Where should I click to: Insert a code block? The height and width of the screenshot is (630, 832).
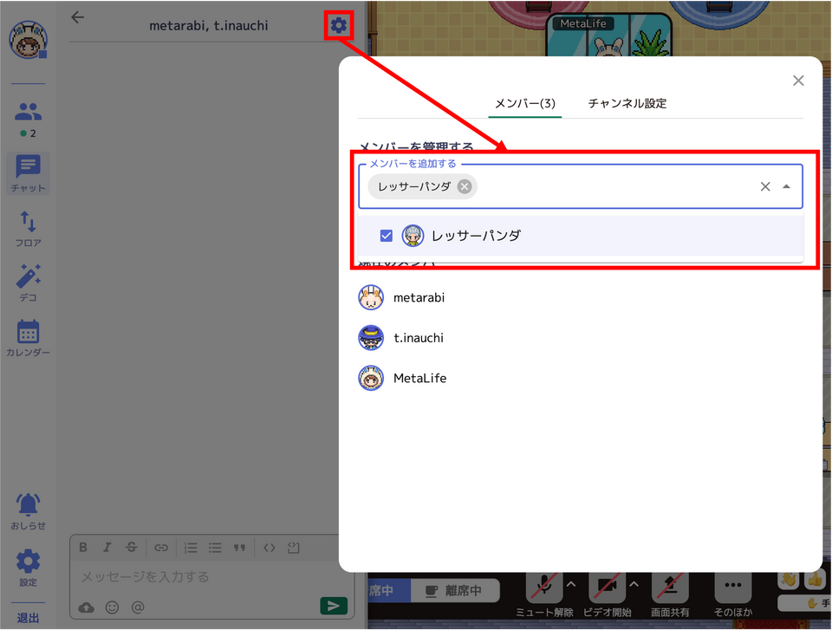[294, 548]
